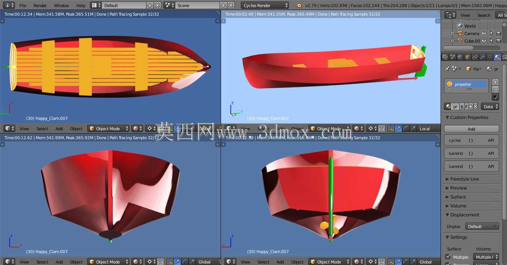Open Object Mode dropdown in top-left viewport
The height and width of the screenshot is (265, 507).
pos(108,128)
